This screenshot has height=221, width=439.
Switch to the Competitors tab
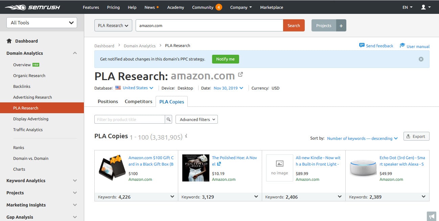click(138, 101)
